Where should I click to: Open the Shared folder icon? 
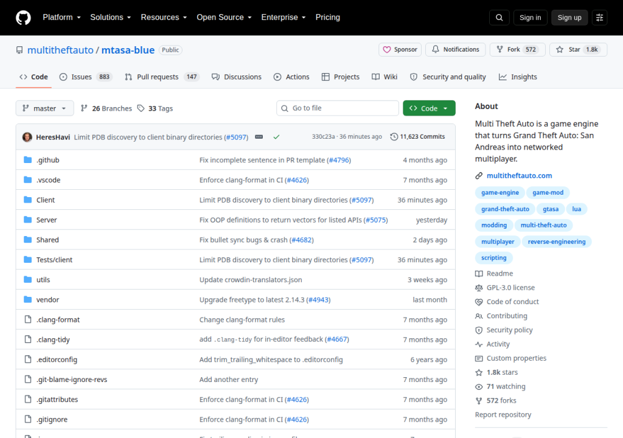28,239
